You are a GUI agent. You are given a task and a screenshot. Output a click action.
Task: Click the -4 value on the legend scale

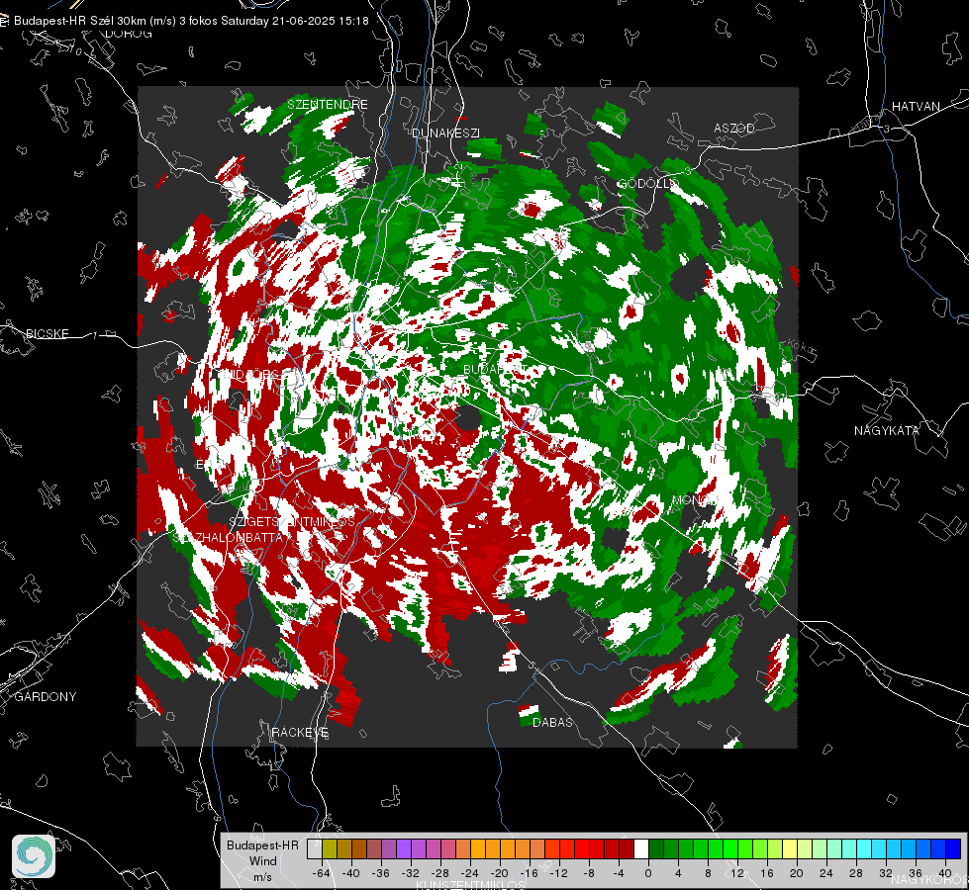click(618, 873)
